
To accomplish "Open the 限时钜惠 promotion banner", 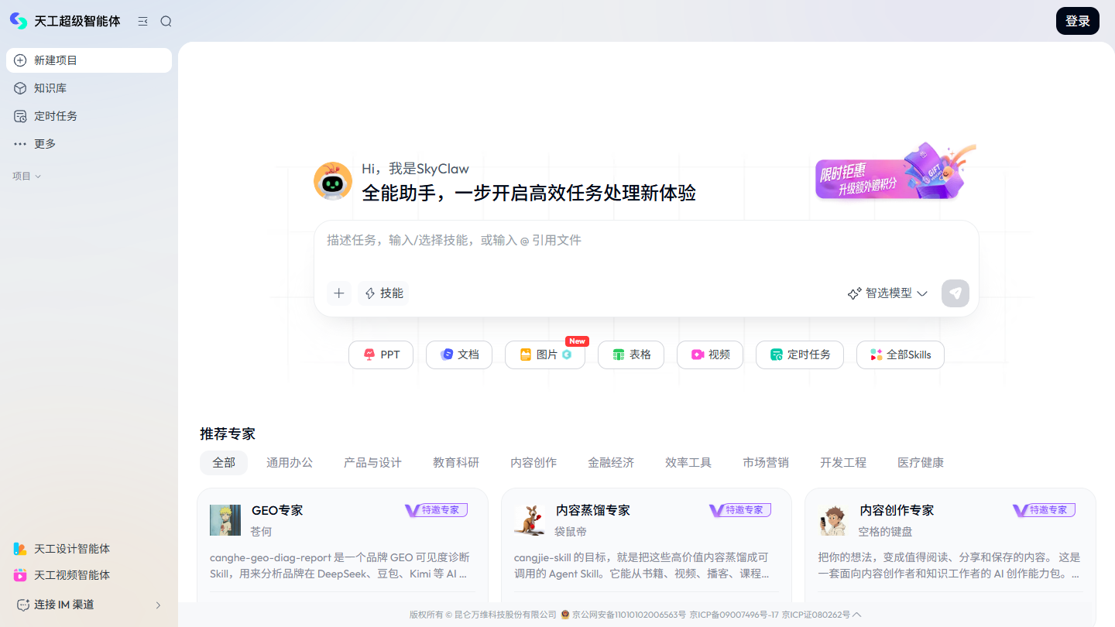I will [894, 172].
